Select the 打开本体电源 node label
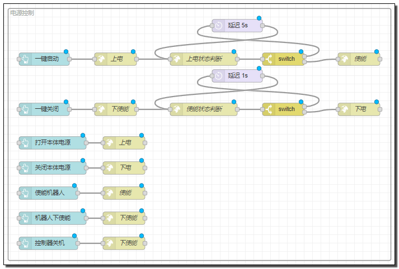This screenshot has height=269, width=399. click(x=53, y=143)
